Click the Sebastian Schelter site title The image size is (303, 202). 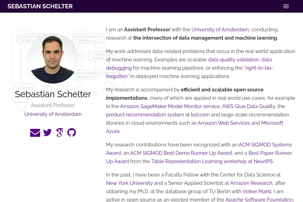point(40,6)
